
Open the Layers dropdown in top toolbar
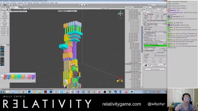point(152,5)
